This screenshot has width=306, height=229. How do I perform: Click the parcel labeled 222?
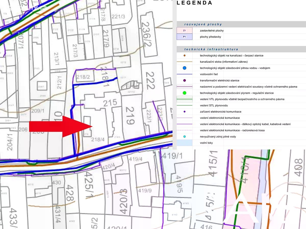[x=150, y=80]
